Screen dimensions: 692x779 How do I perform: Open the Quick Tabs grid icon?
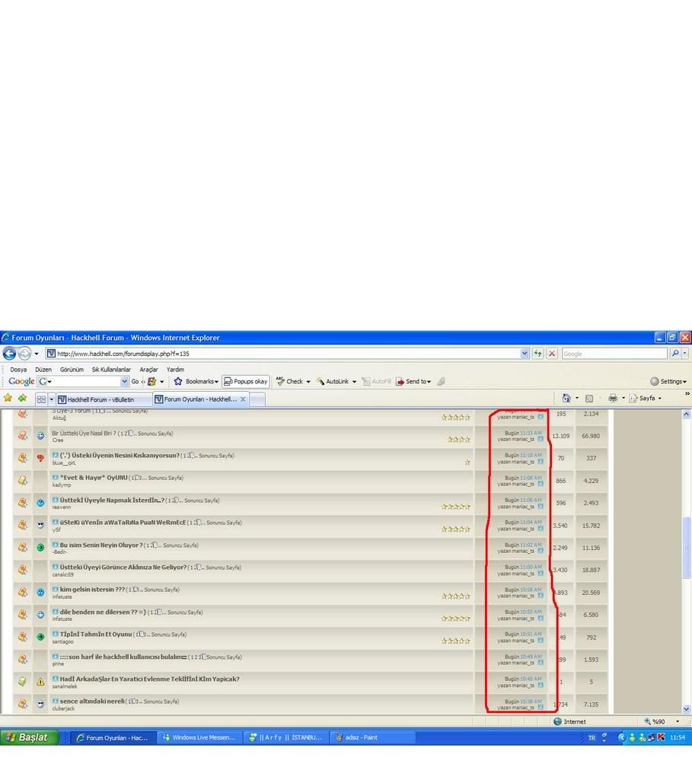click(x=41, y=399)
